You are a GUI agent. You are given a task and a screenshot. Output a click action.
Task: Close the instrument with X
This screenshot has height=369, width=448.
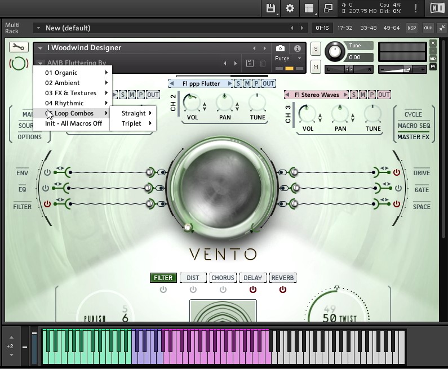point(433,43)
